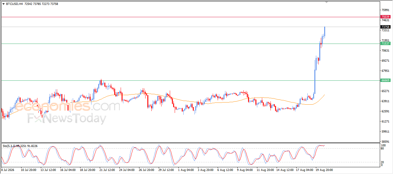Click the 19 Aug 20:00 date label
The height and width of the screenshot is (174, 393).
click(x=324, y=170)
